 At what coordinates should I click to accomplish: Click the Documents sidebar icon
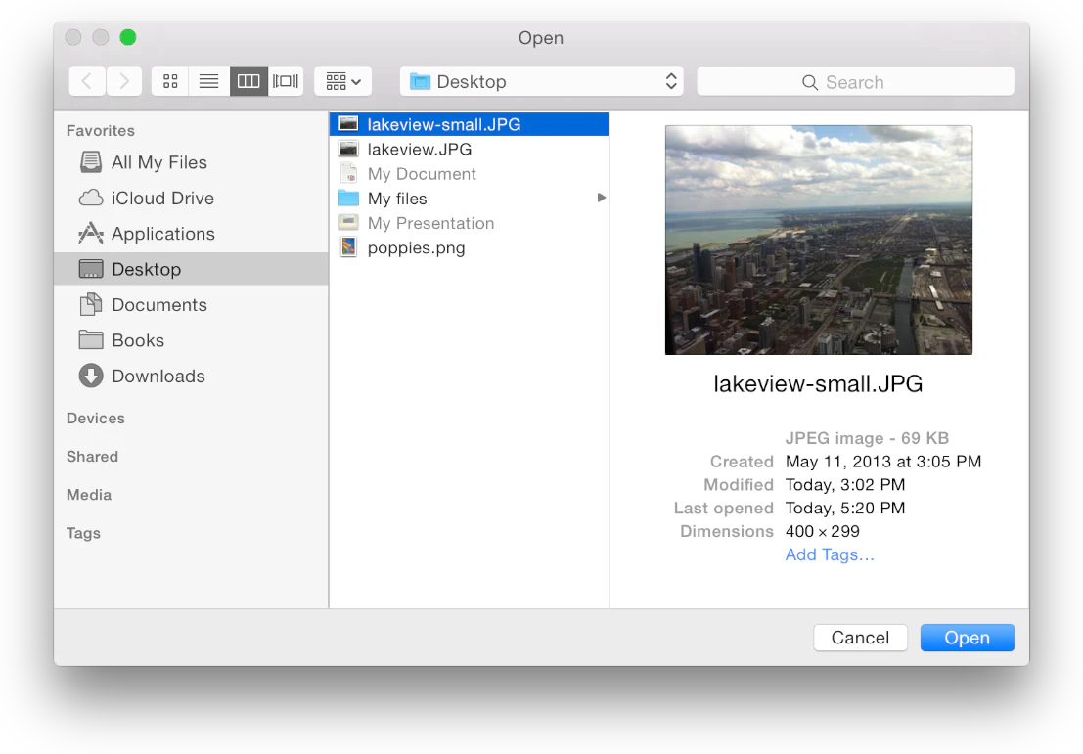[90, 304]
